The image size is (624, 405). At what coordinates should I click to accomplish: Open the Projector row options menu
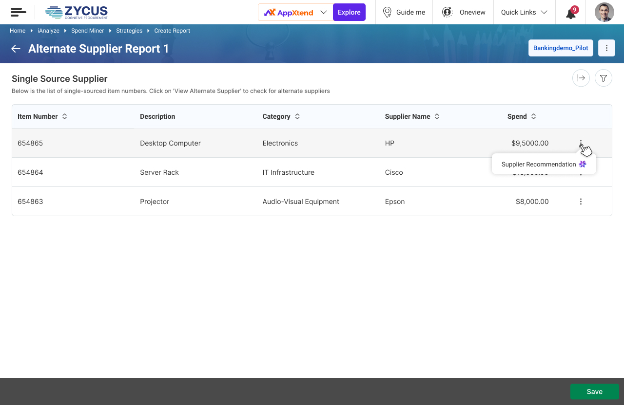[x=581, y=202]
